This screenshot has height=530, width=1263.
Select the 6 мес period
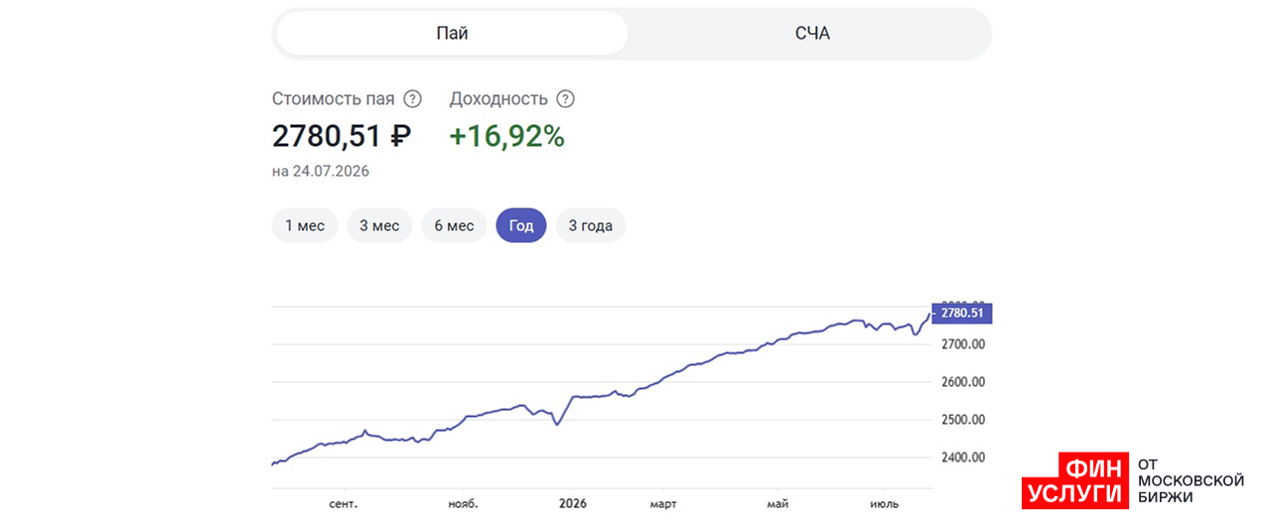454,225
